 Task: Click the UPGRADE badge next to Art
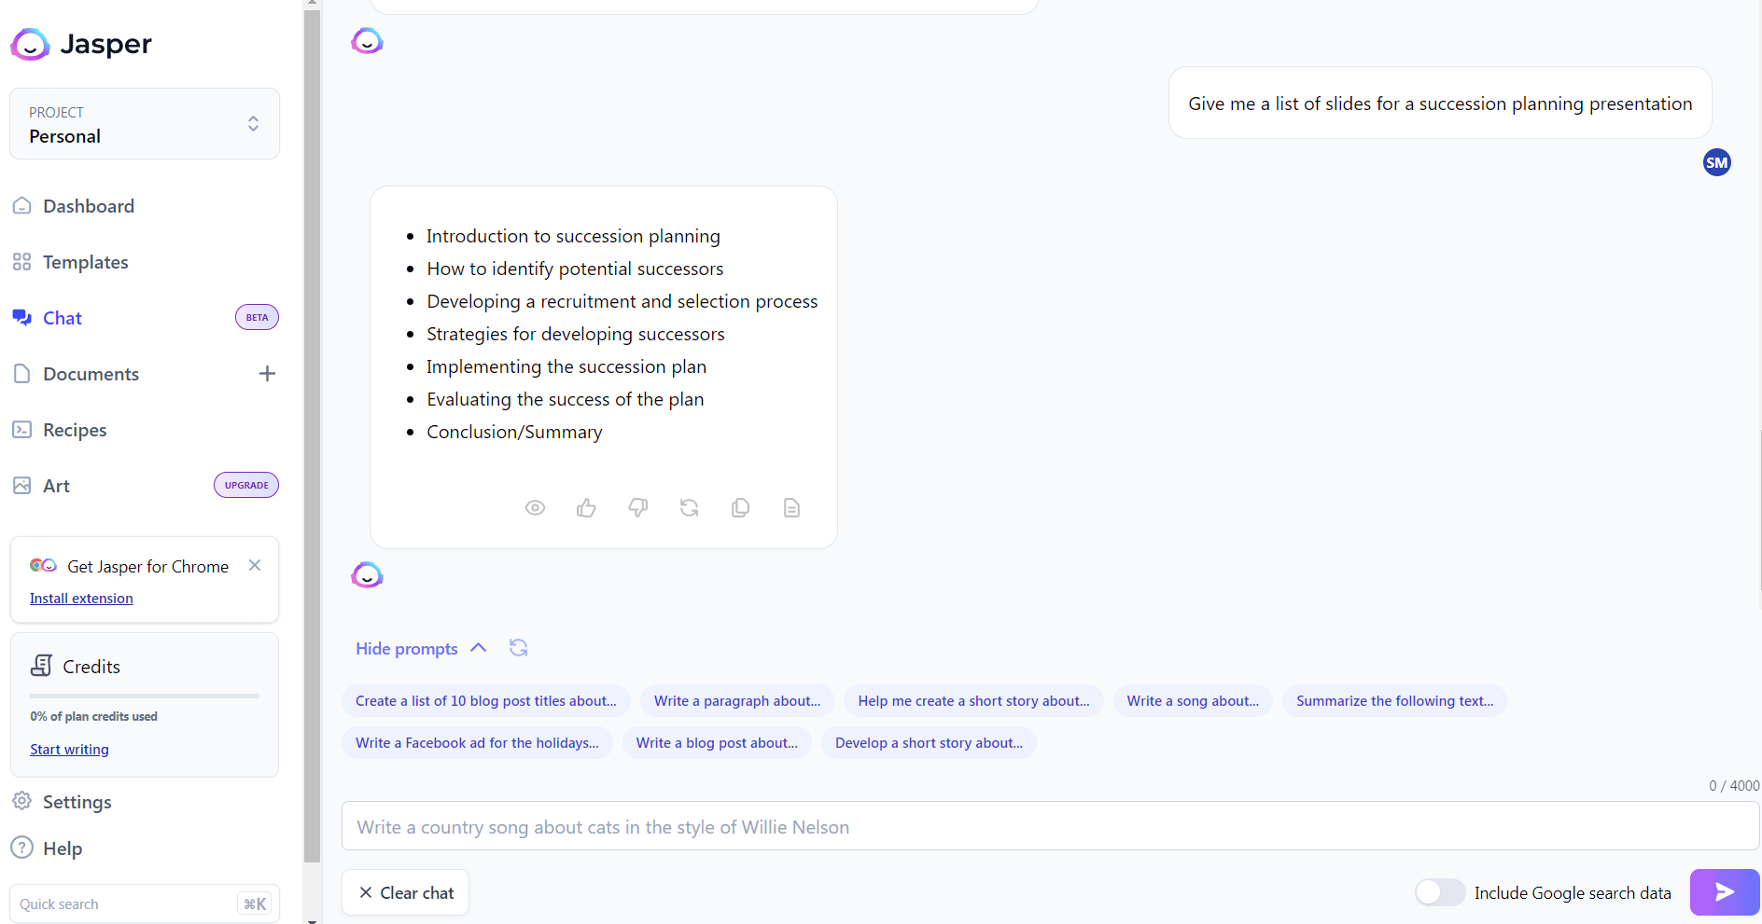(x=246, y=485)
